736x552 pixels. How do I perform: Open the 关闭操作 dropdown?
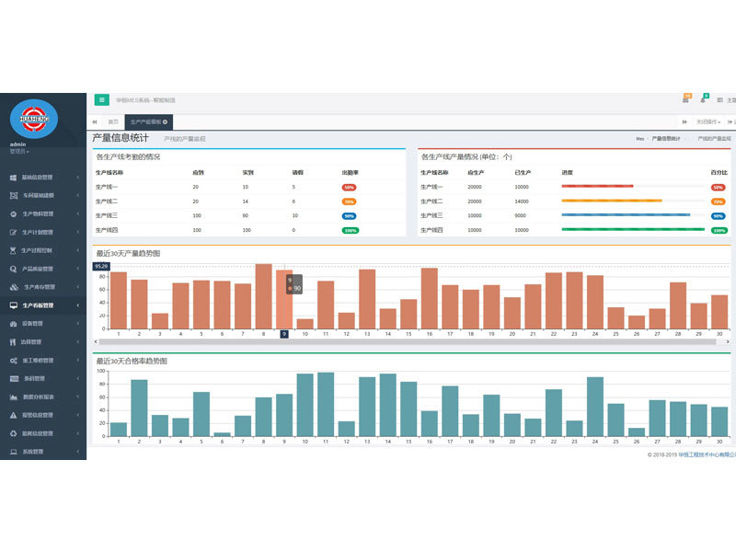pyautogui.click(x=707, y=121)
